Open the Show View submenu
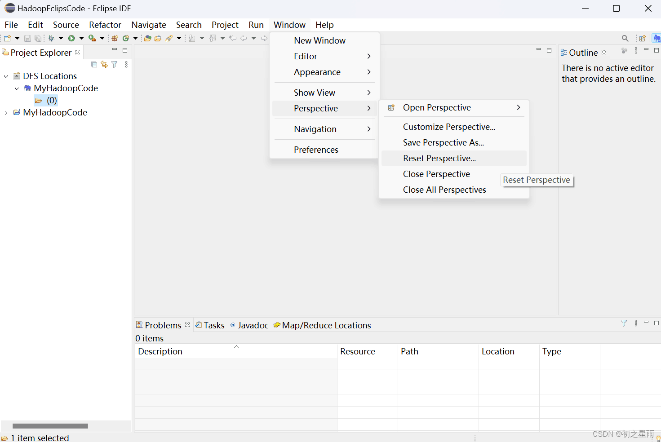This screenshot has width=661, height=442. click(324, 93)
